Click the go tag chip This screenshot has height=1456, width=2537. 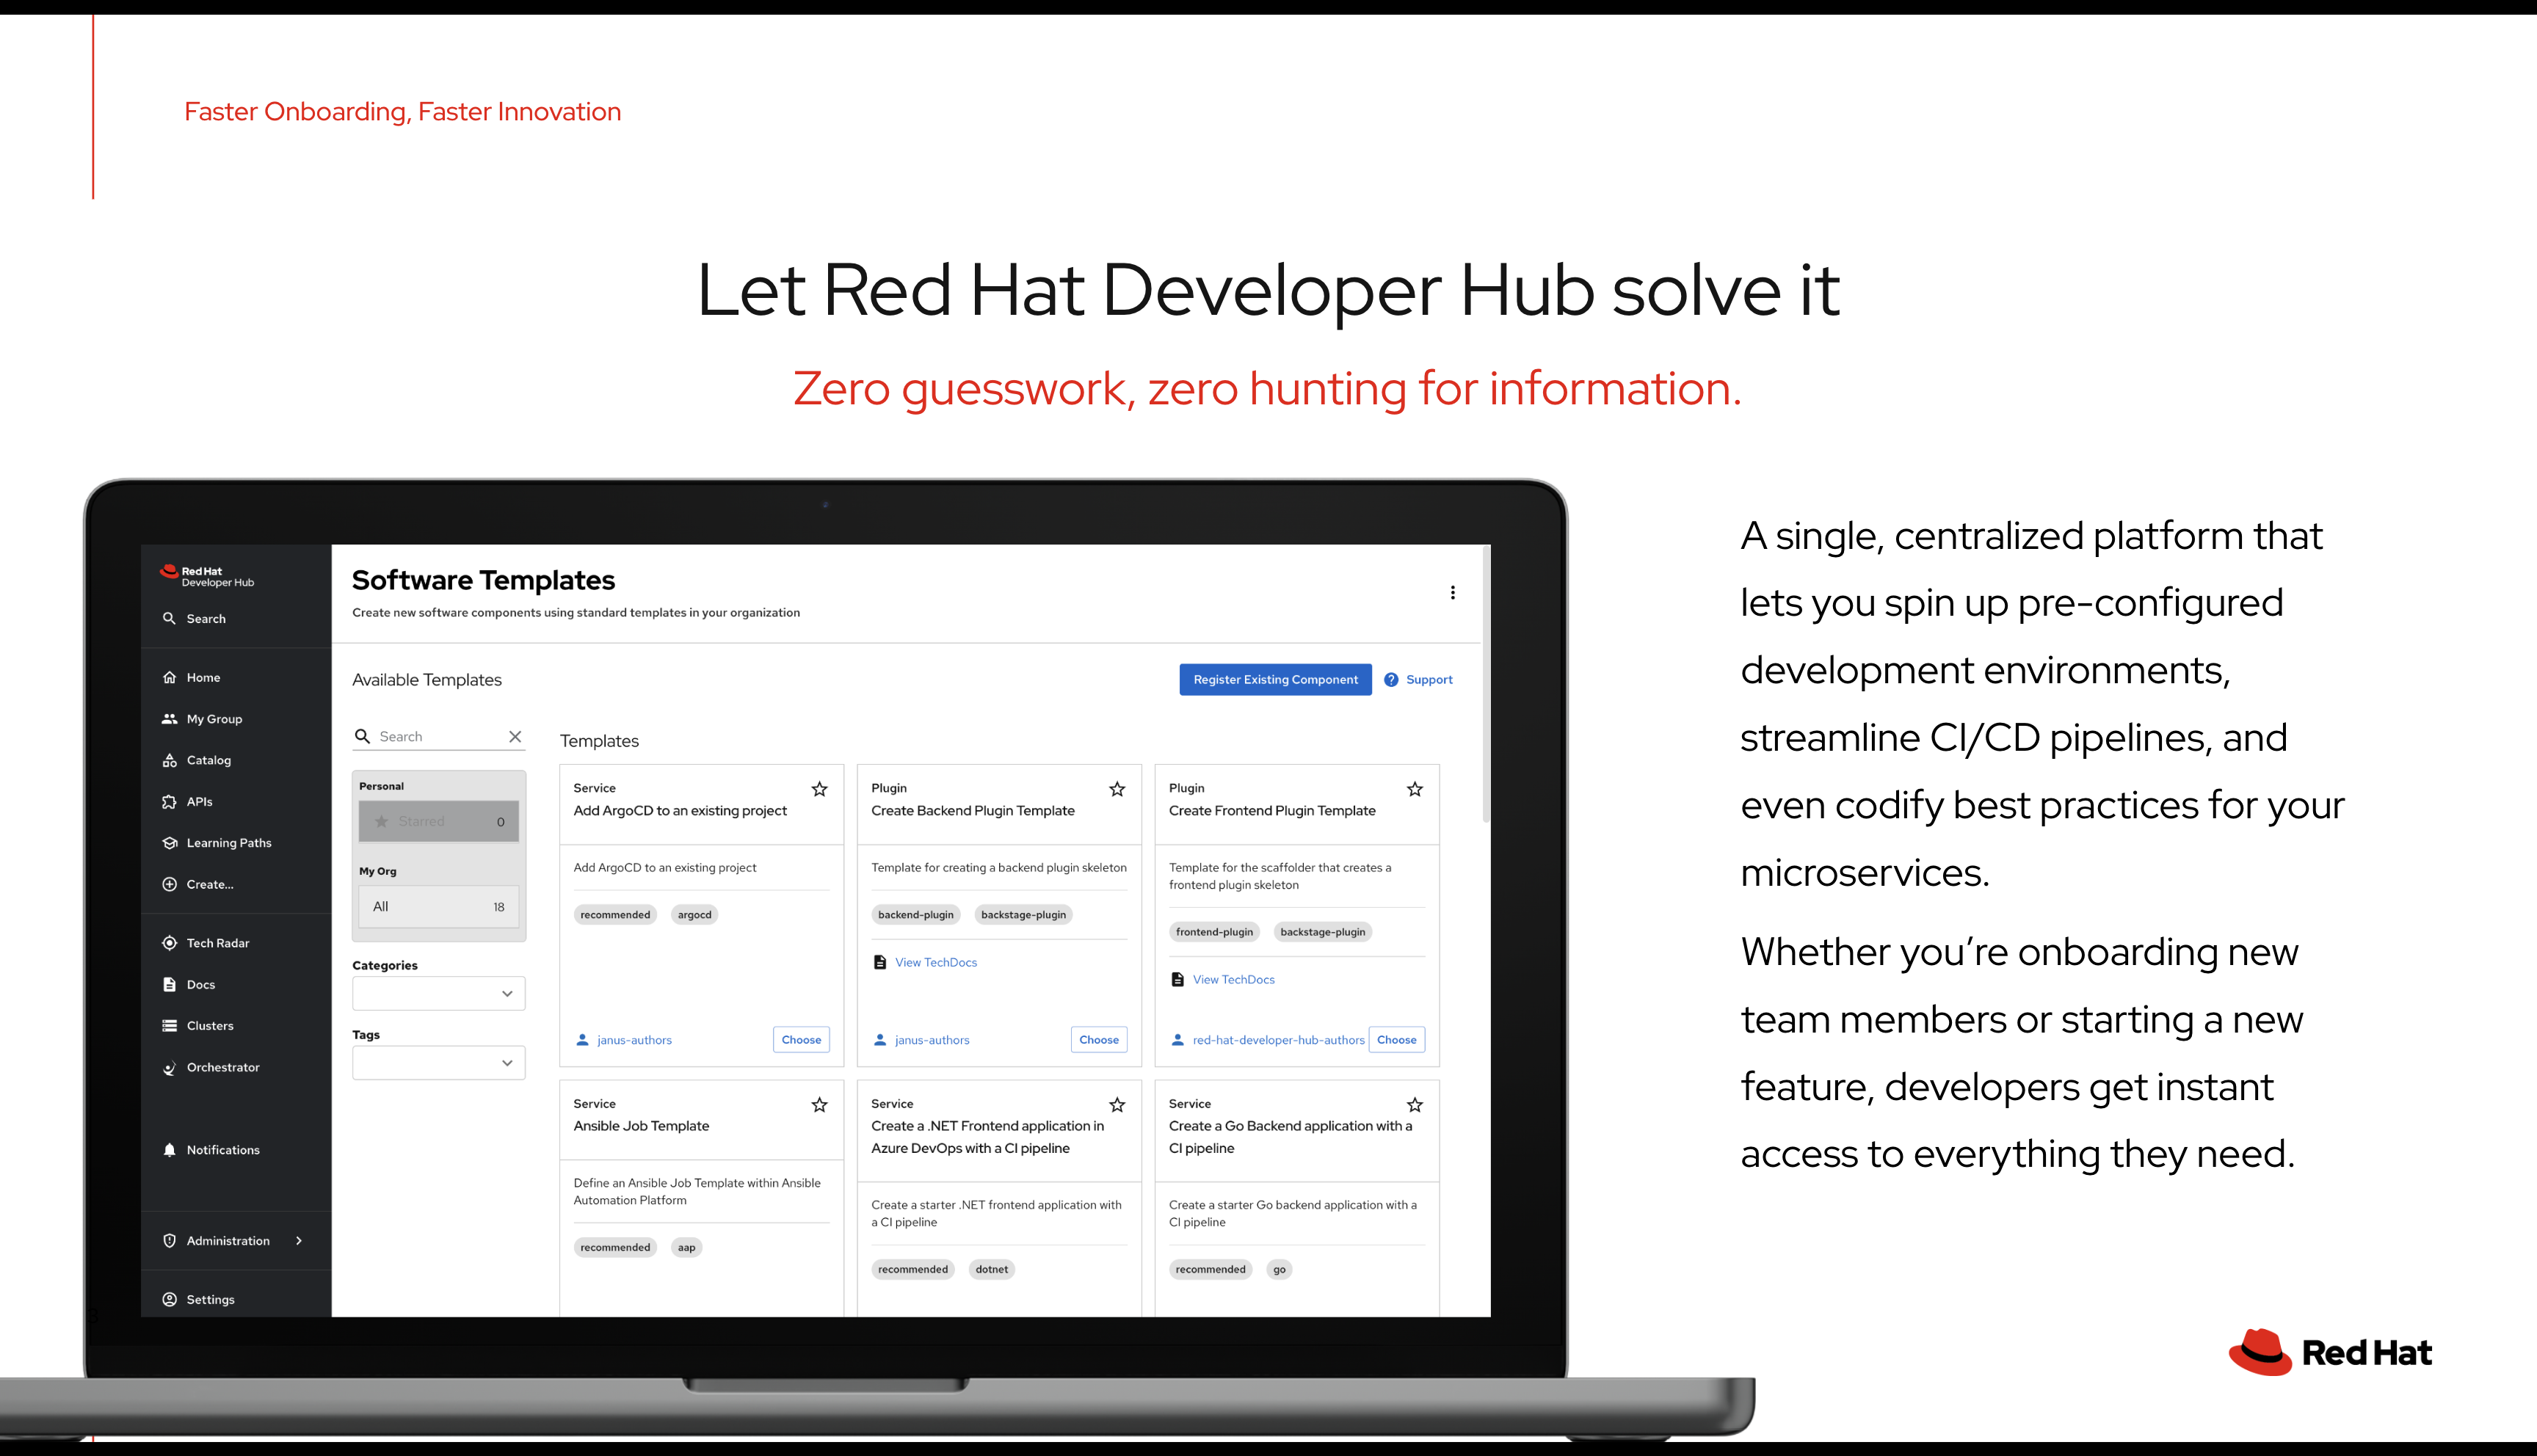pyautogui.click(x=1279, y=1270)
